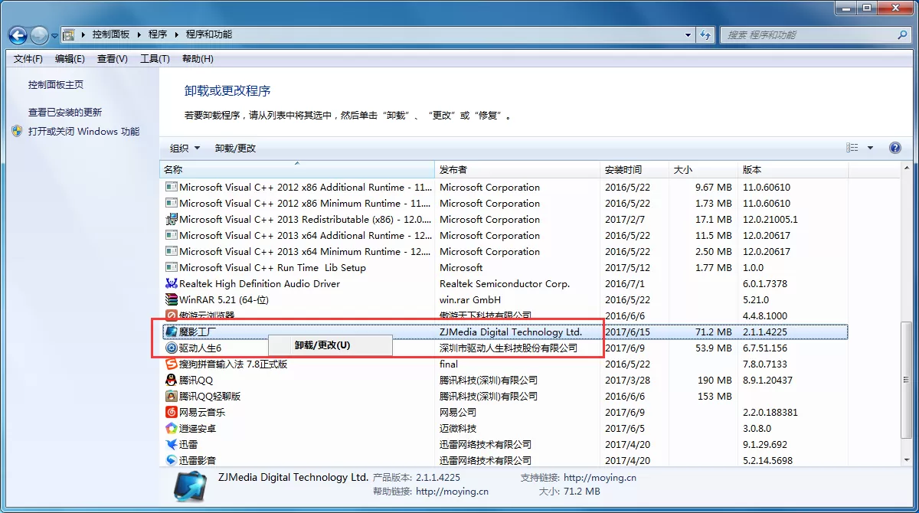
Task: Click version 6.7.51.156 of 驱动人生6
Action: [765, 348]
